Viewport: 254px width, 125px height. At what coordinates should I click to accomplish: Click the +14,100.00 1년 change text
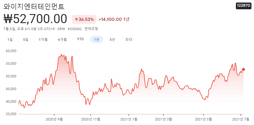coord(114,19)
